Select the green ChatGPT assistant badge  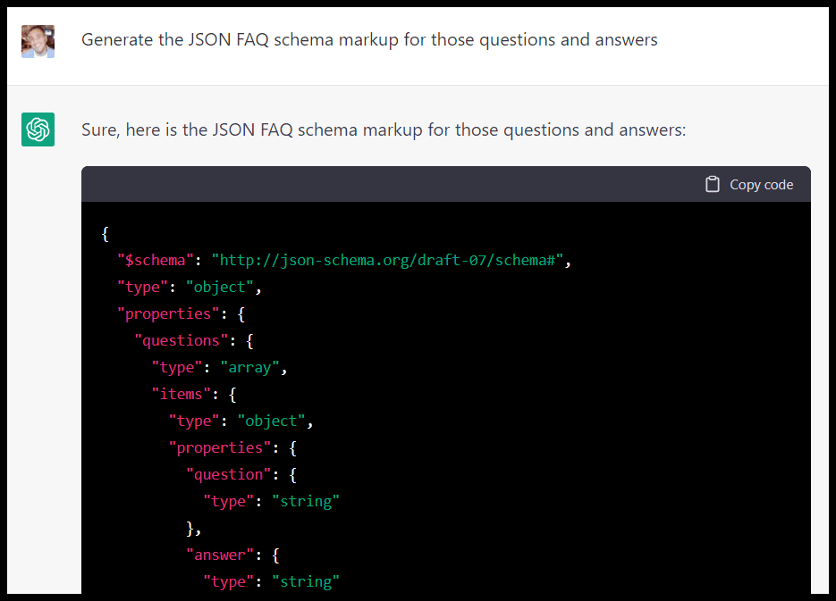tap(38, 129)
